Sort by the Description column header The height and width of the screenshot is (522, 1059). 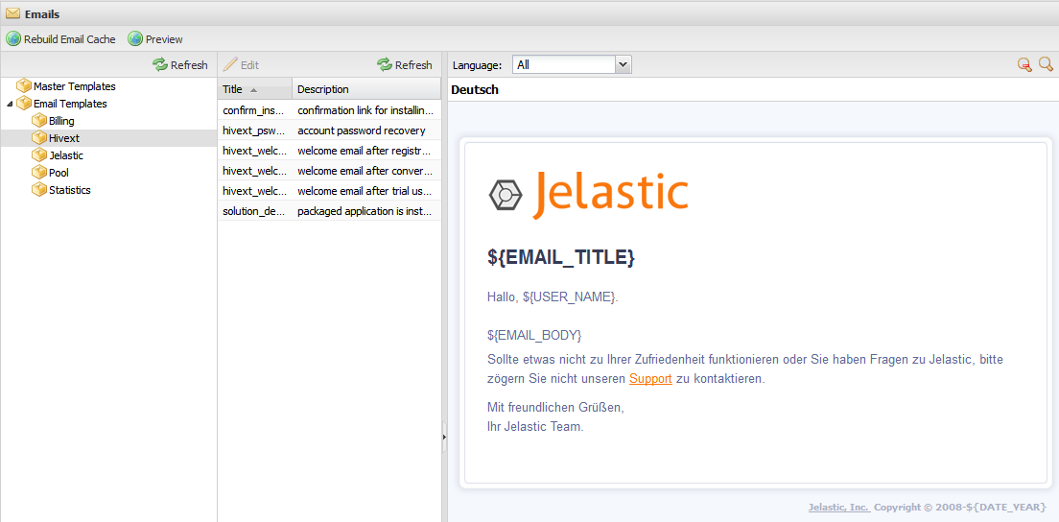[366, 89]
